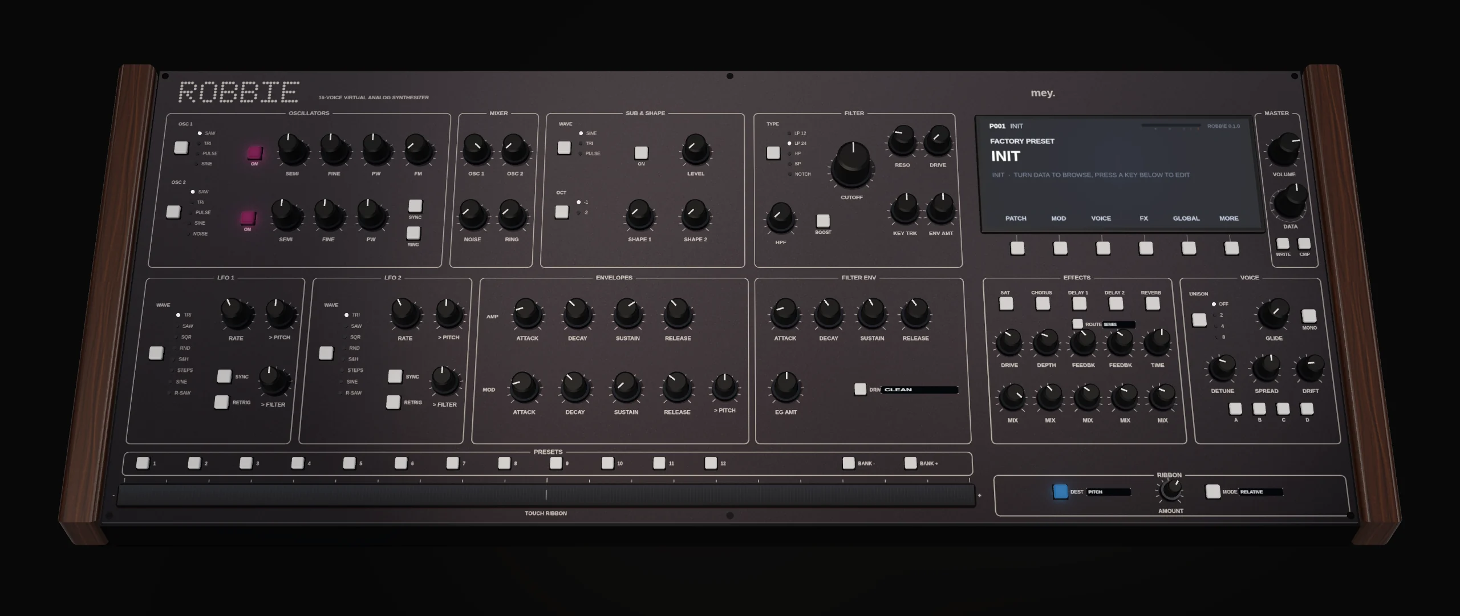Image resolution: width=1460 pixels, height=616 pixels.
Task: Select preset button 5
Action: [x=349, y=463]
